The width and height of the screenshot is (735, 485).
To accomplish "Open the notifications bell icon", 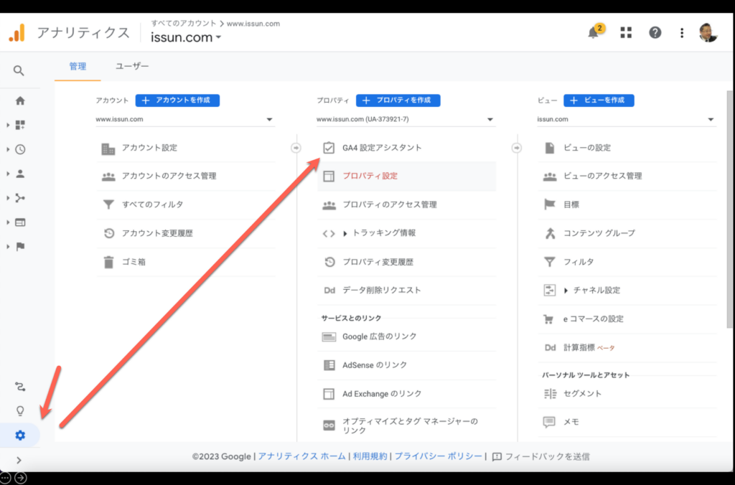I will click(594, 32).
